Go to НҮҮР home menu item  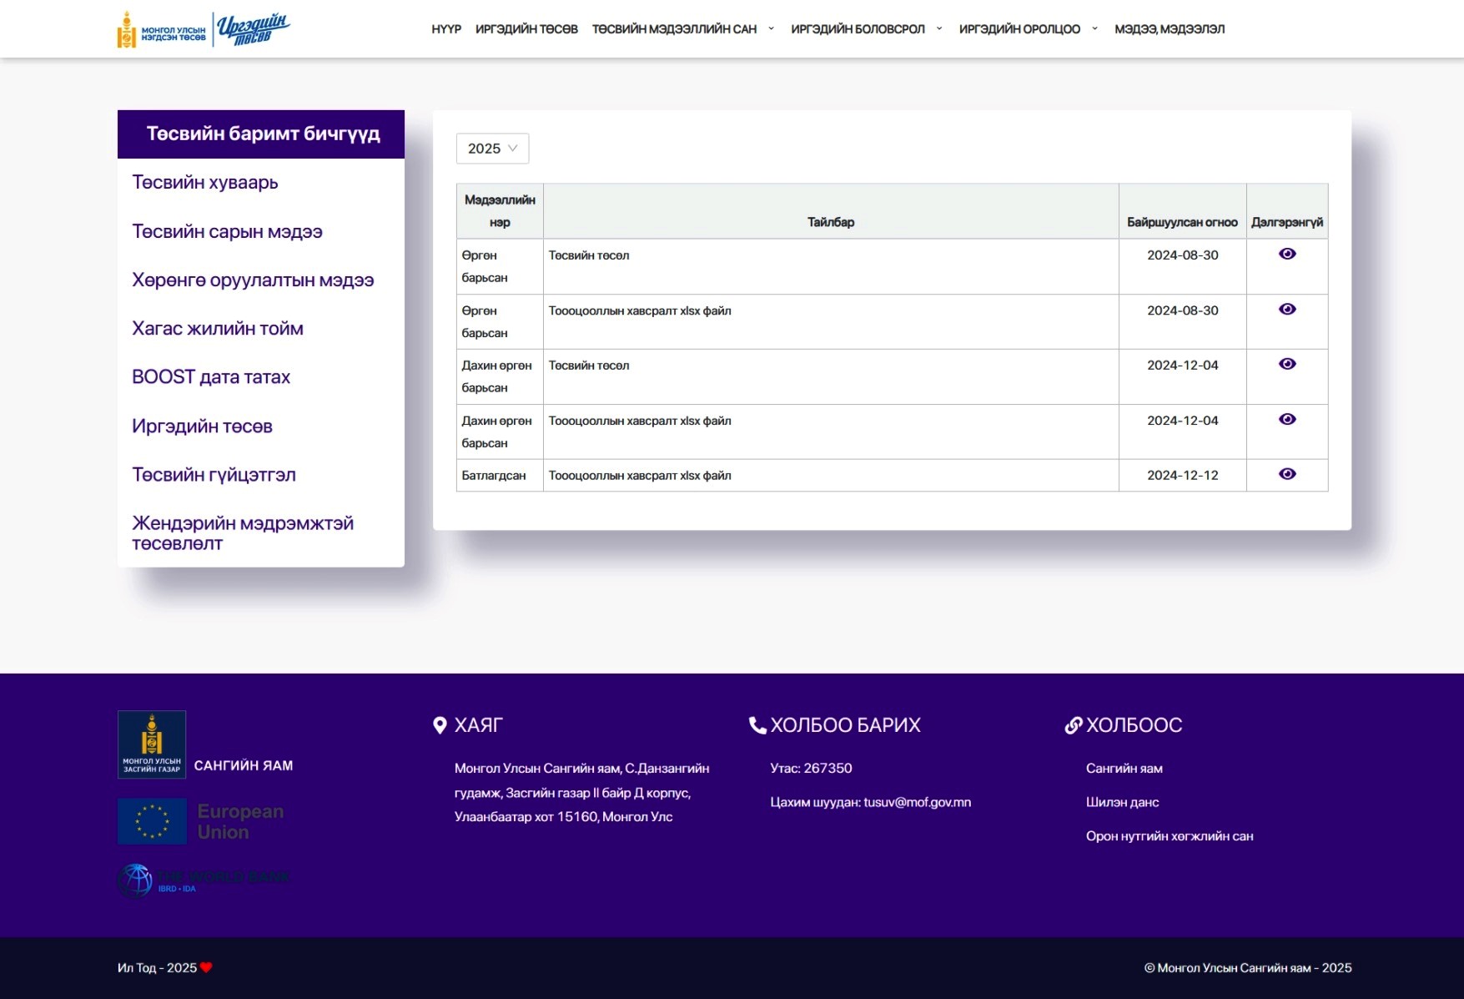(445, 29)
